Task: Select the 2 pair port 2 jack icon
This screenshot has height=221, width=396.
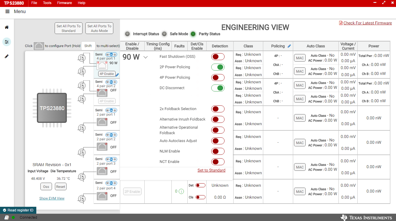Action: pyautogui.click(x=102, y=147)
